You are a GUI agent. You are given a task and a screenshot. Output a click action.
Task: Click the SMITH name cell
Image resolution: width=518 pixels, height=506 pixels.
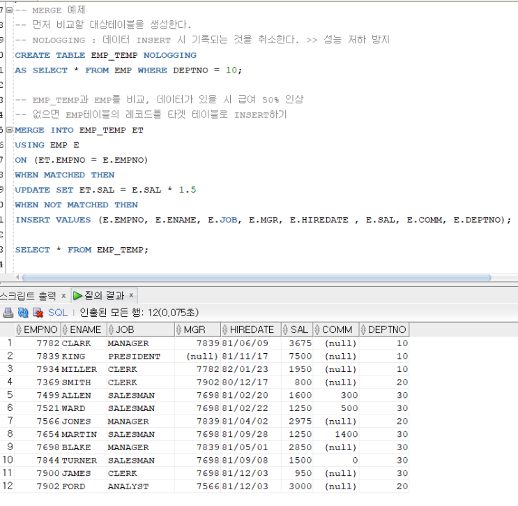pos(84,382)
